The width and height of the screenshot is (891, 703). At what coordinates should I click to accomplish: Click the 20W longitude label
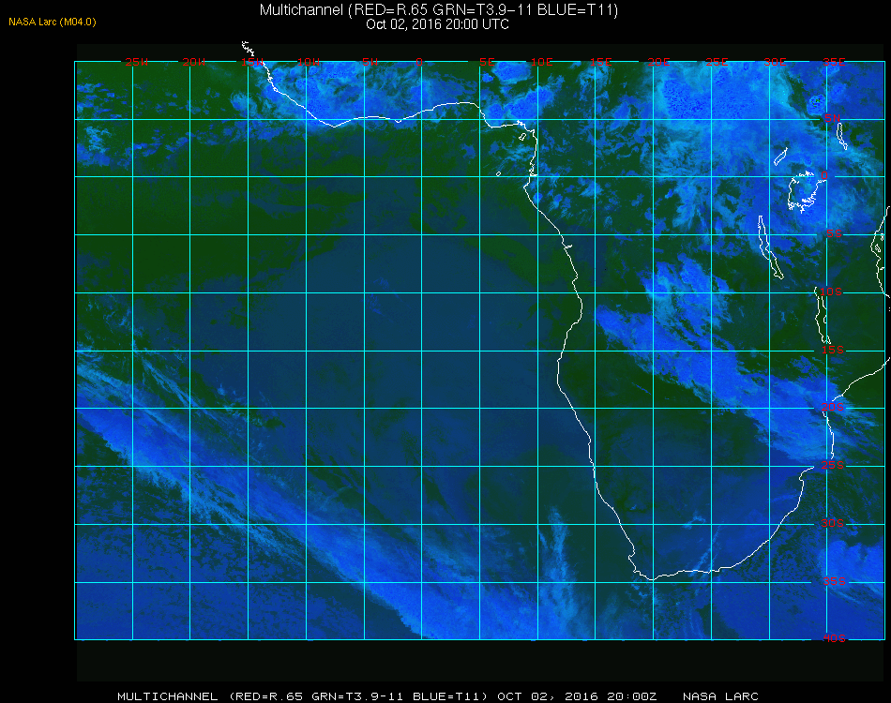[194, 62]
